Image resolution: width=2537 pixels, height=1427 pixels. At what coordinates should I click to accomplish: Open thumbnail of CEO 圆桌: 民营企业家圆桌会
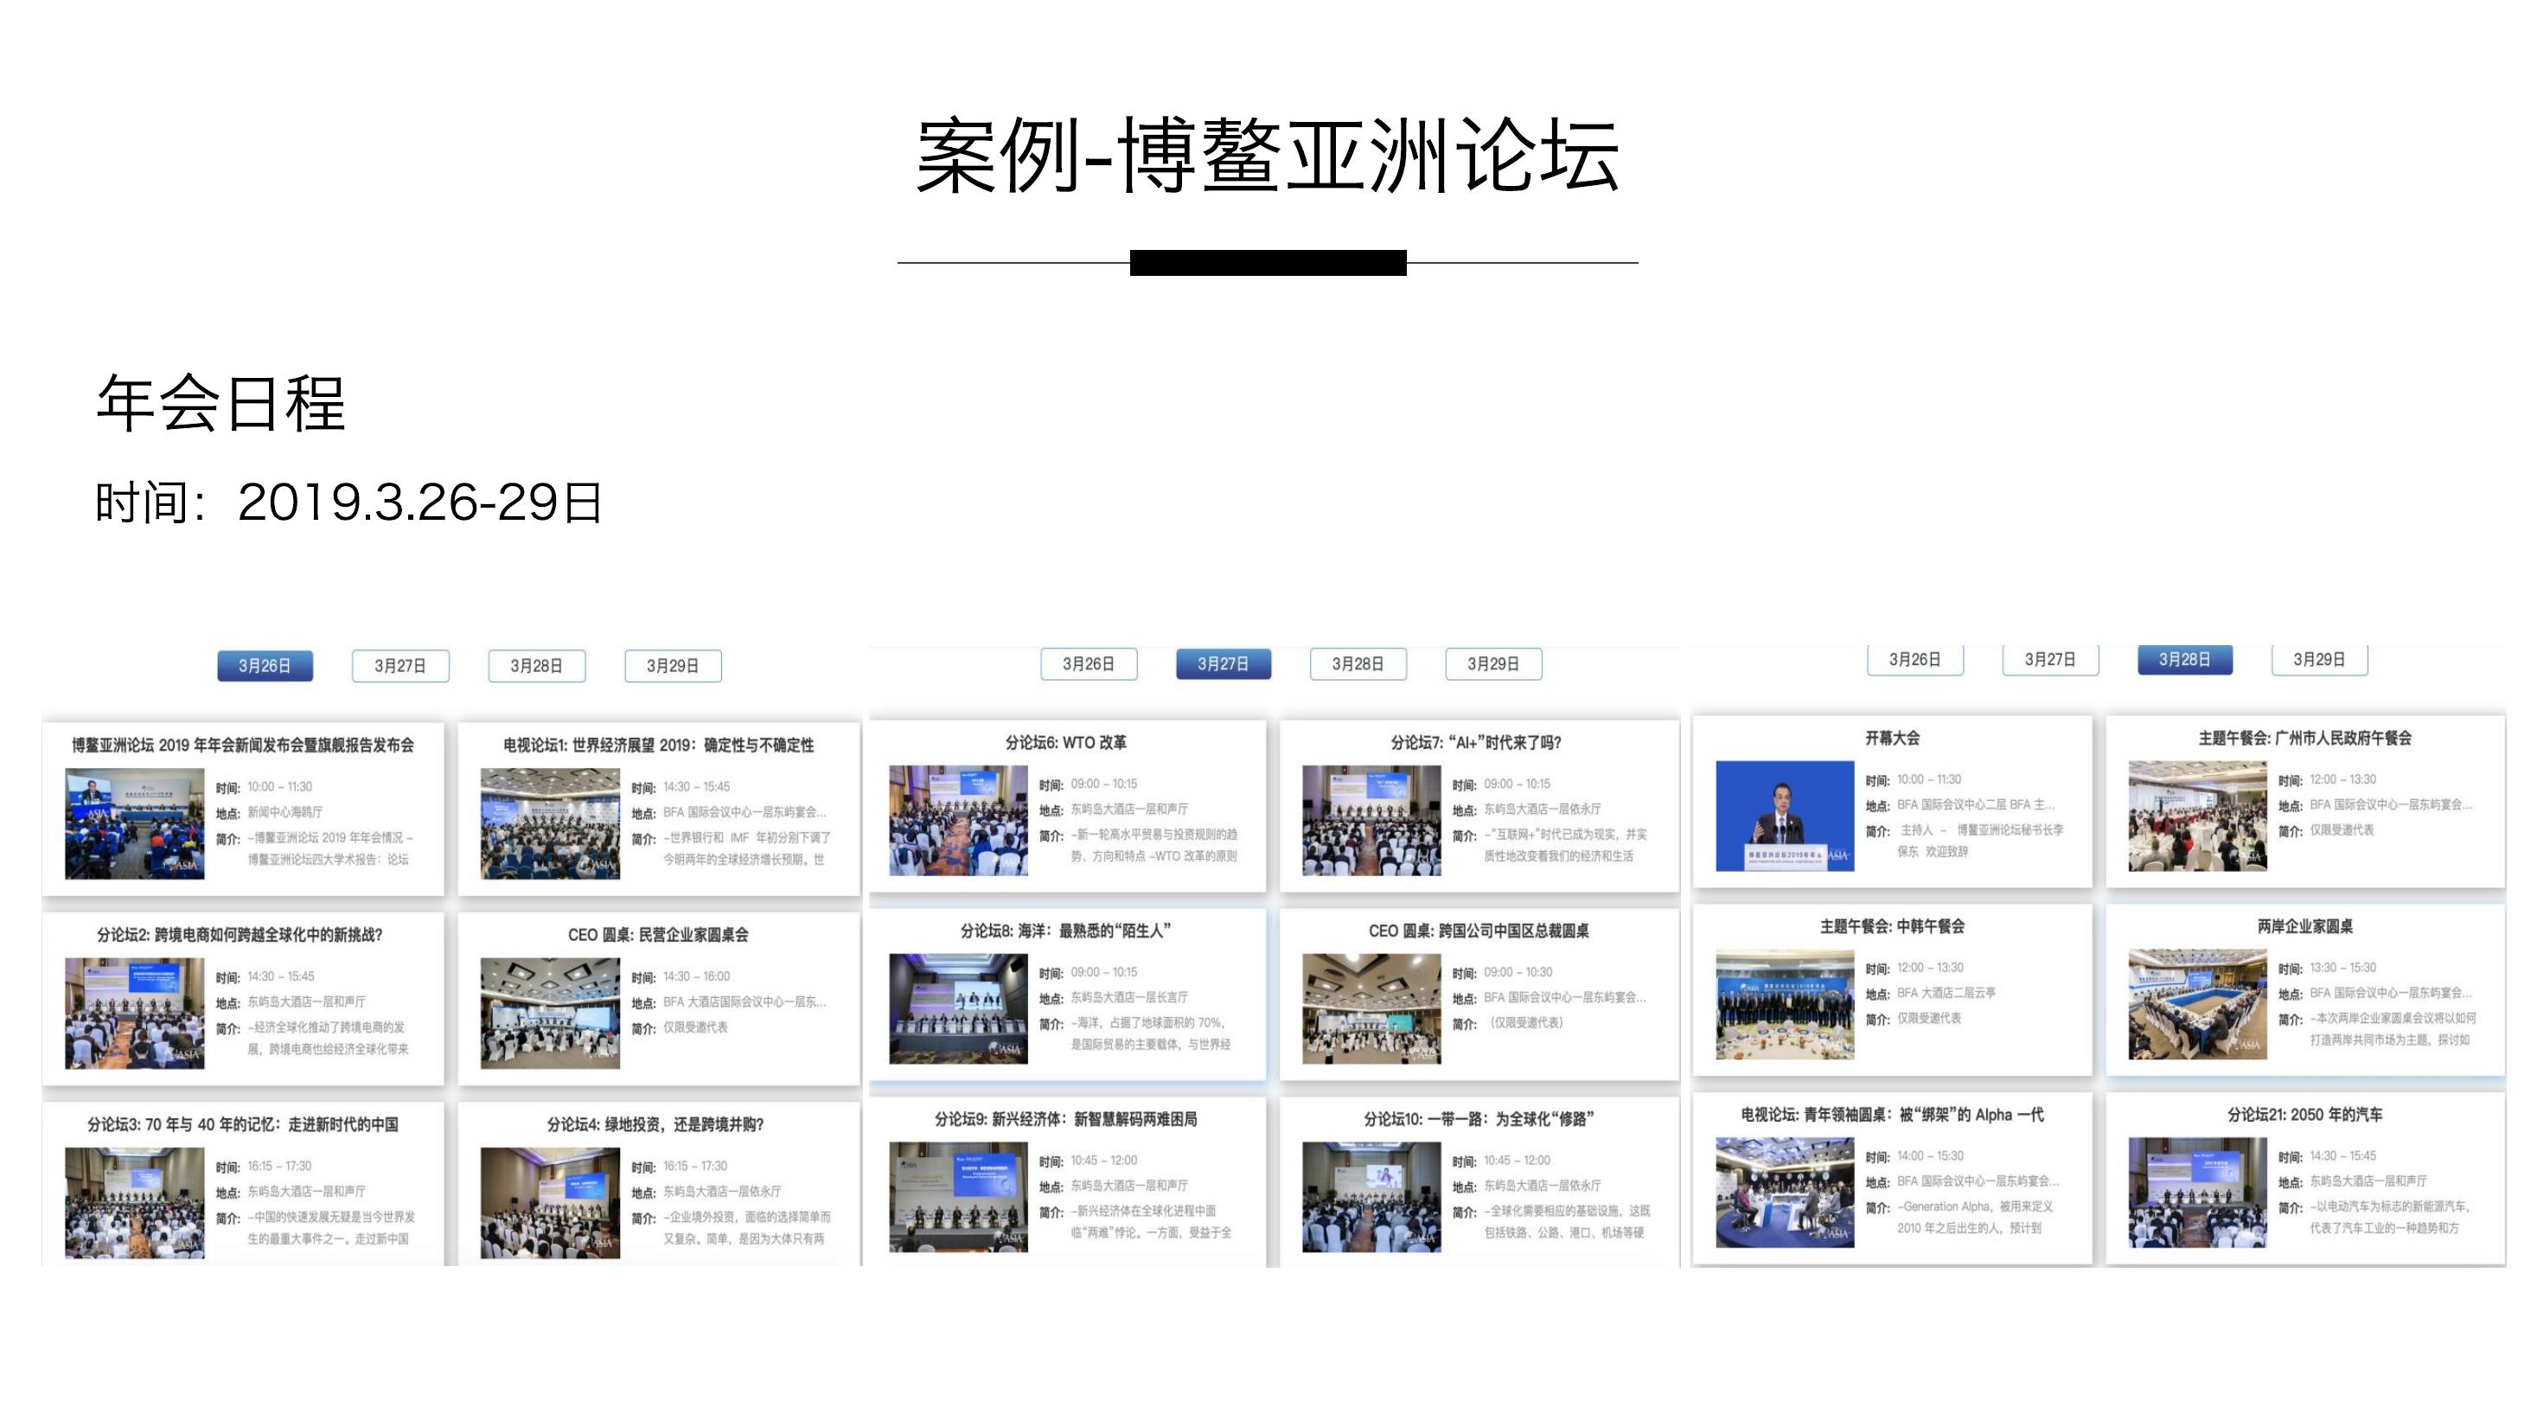pyautogui.click(x=551, y=1014)
